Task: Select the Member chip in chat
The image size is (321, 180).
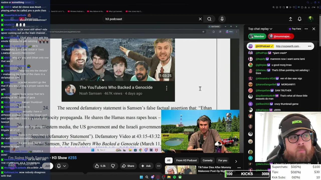Action: [x=257, y=36]
